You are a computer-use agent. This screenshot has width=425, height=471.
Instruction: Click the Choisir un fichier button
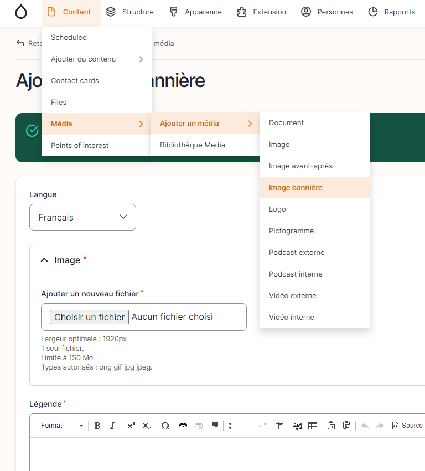[x=90, y=317]
